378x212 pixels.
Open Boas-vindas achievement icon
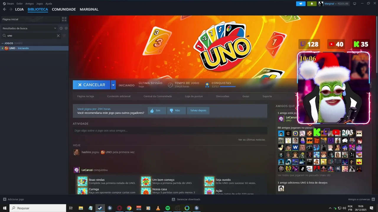tap(82, 181)
